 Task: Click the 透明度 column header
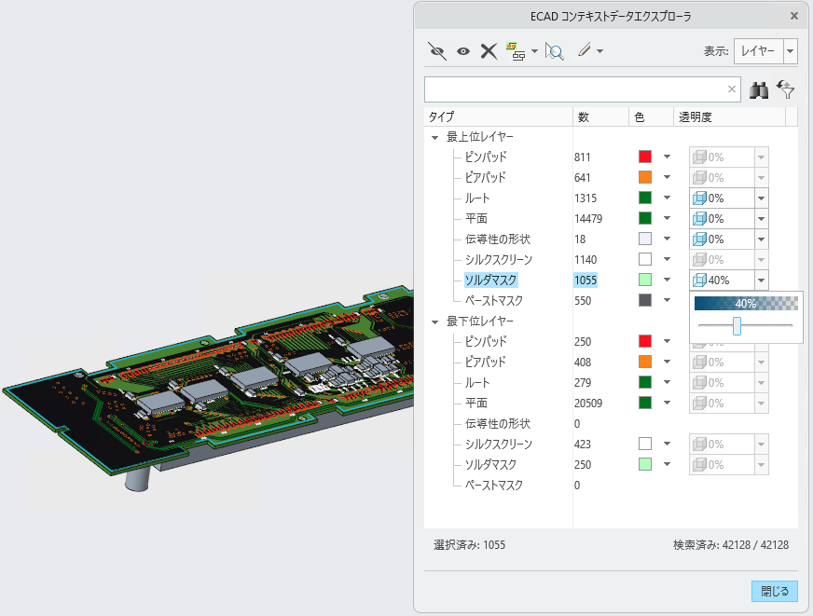(x=729, y=117)
